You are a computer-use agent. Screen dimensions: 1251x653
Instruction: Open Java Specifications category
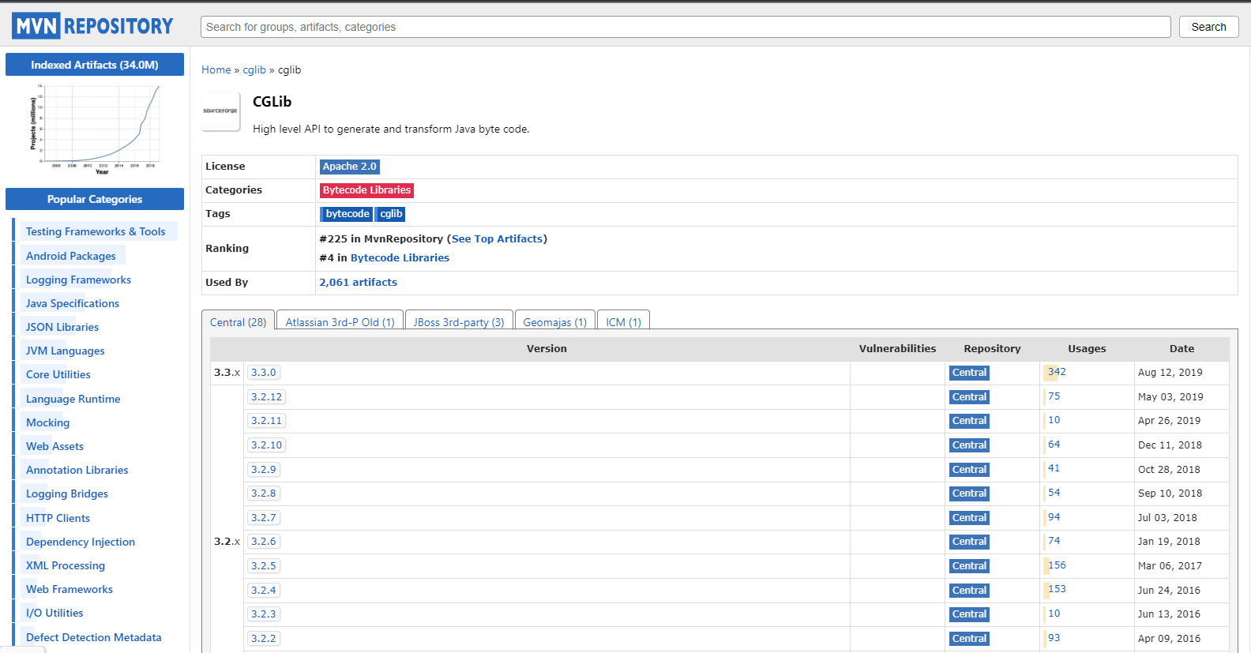click(73, 303)
